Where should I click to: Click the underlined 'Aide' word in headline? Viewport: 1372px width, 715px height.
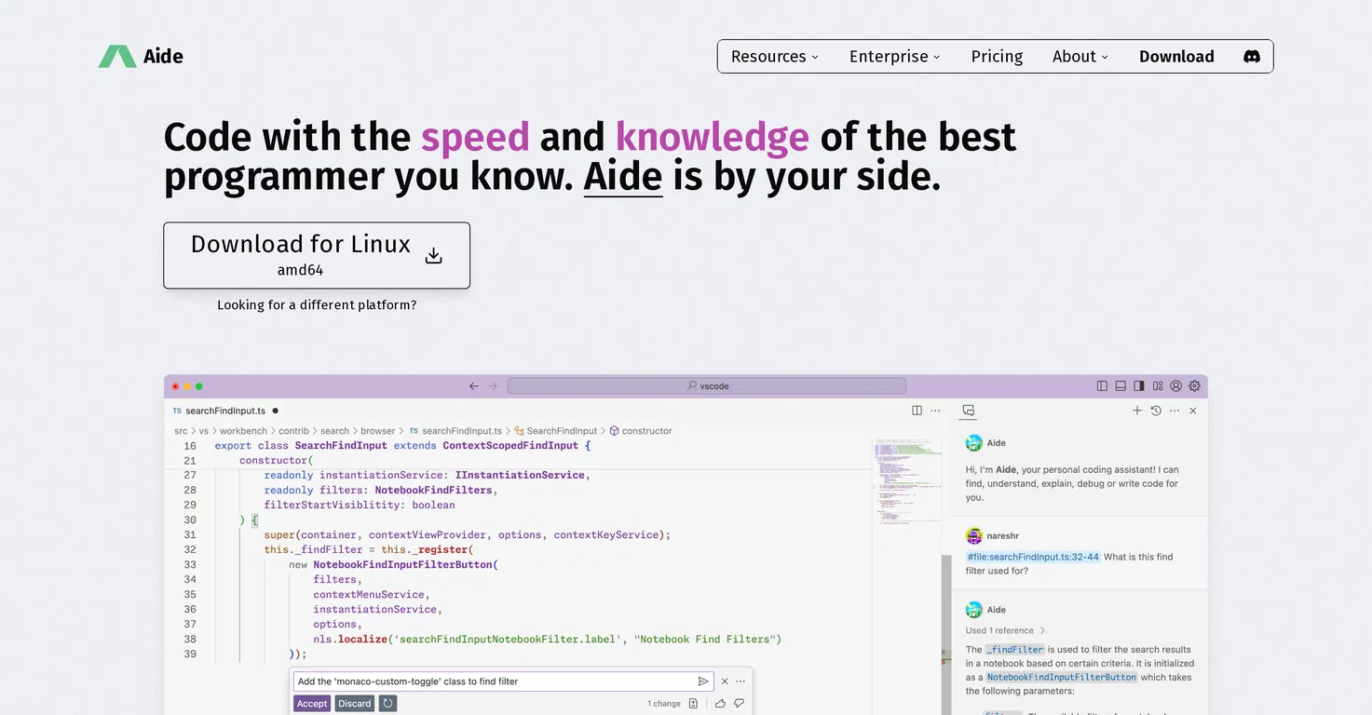click(623, 176)
